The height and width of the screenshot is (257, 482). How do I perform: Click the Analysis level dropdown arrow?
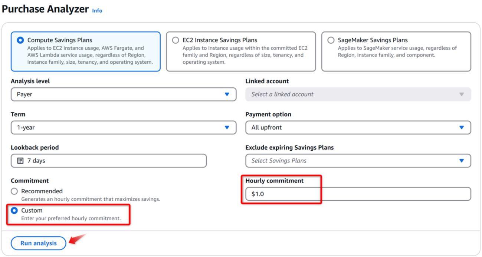point(227,94)
